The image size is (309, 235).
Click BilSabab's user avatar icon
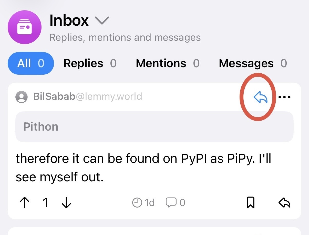point(22,97)
